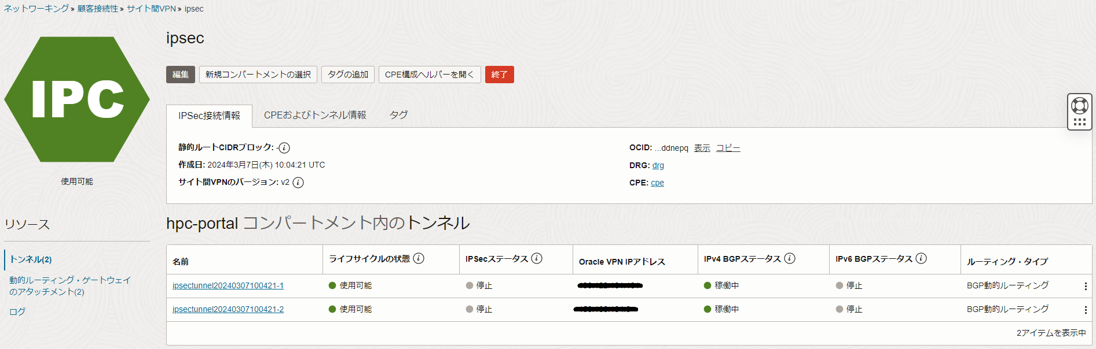1096x349 pixels.
Task: Open the lifebuoy help widget icon
Action: [x=1079, y=106]
